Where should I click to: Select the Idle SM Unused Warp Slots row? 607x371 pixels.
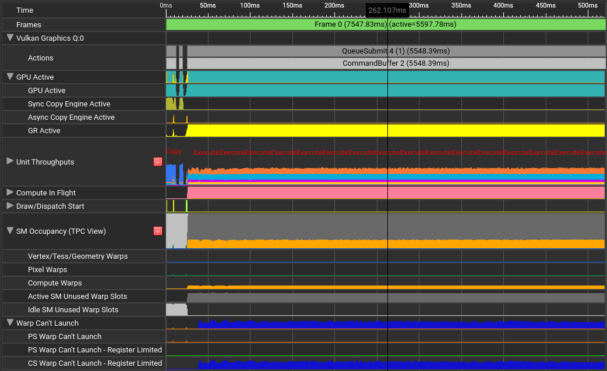[x=73, y=310]
